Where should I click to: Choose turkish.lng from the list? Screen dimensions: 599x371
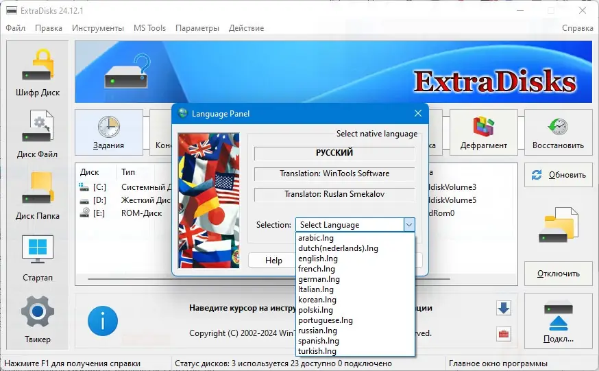[x=355, y=351]
